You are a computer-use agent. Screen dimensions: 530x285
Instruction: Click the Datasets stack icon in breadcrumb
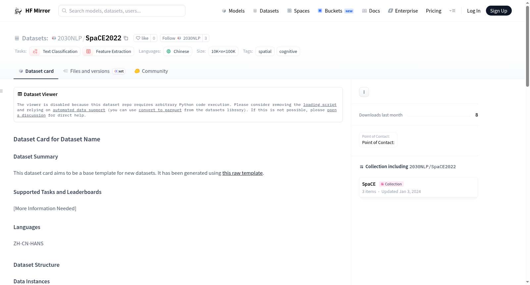click(x=17, y=38)
